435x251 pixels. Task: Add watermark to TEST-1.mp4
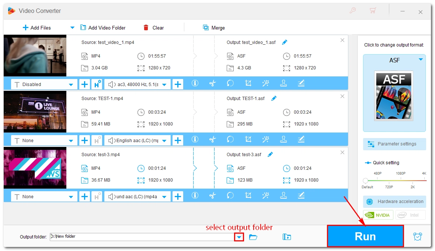pyautogui.click(x=283, y=139)
